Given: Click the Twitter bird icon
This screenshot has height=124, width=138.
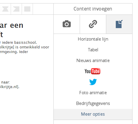Looking at the screenshot, I should coord(93,82).
